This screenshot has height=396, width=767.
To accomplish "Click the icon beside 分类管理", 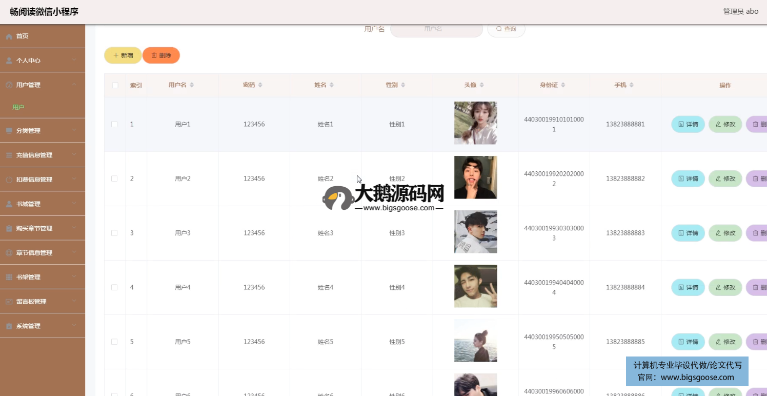I will pyautogui.click(x=9, y=131).
